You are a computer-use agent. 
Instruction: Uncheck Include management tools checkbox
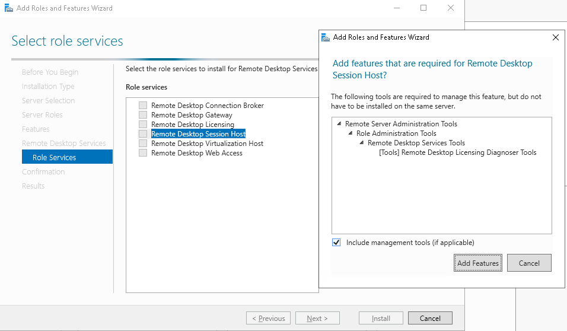336,243
